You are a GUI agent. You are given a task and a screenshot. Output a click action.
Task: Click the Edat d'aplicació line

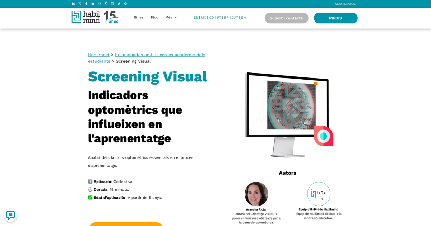coord(125,197)
